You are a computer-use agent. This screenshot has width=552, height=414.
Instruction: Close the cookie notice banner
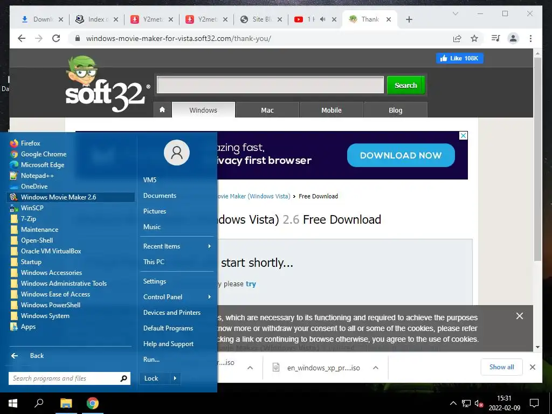tap(519, 316)
